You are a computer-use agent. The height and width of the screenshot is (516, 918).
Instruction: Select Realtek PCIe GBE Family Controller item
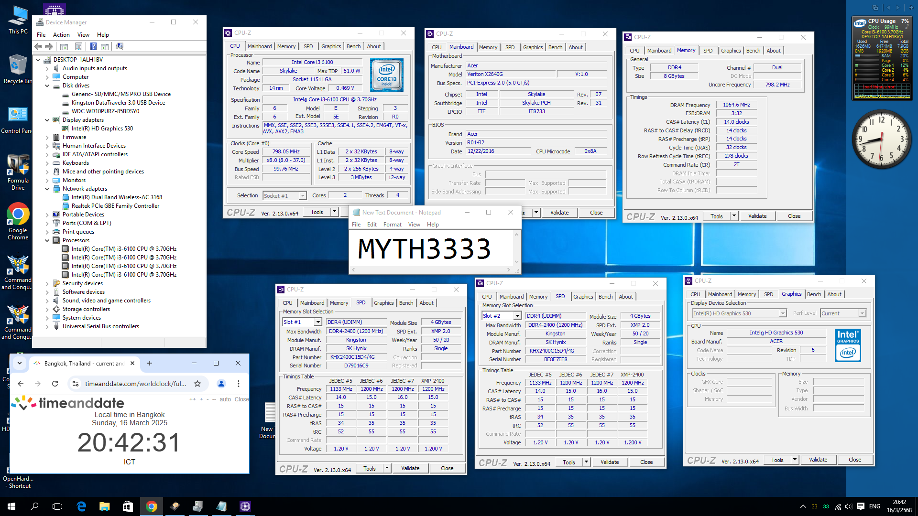click(x=115, y=206)
